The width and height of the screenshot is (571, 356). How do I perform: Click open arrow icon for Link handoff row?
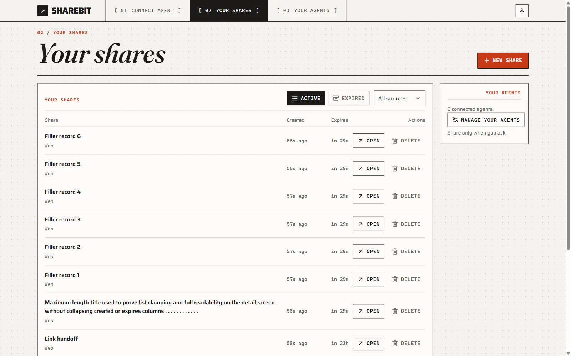pyautogui.click(x=361, y=343)
